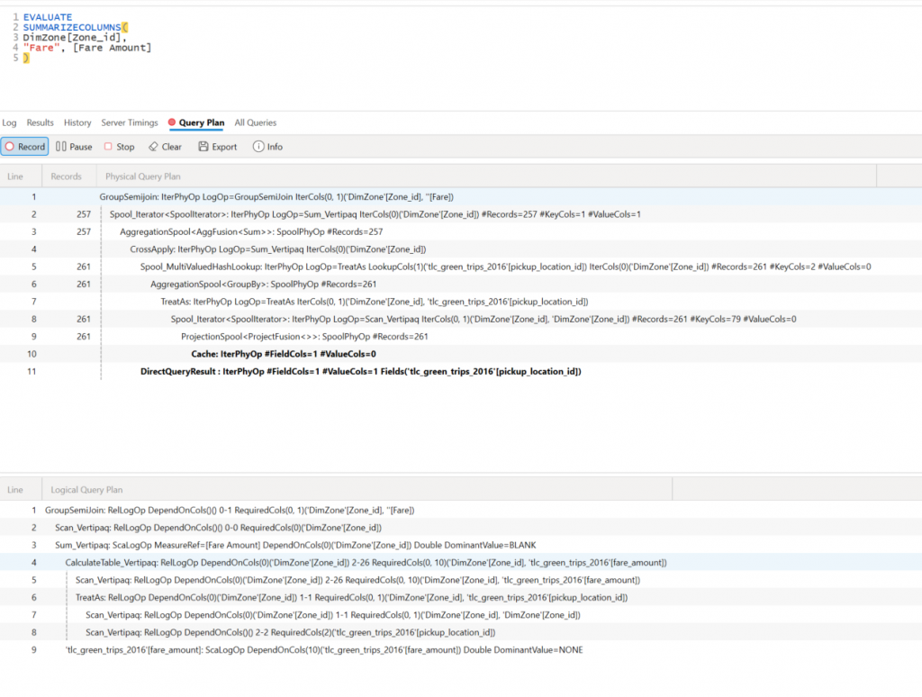Show the All Queries tab
Screen dimensions: 922x697
click(256, 122)
